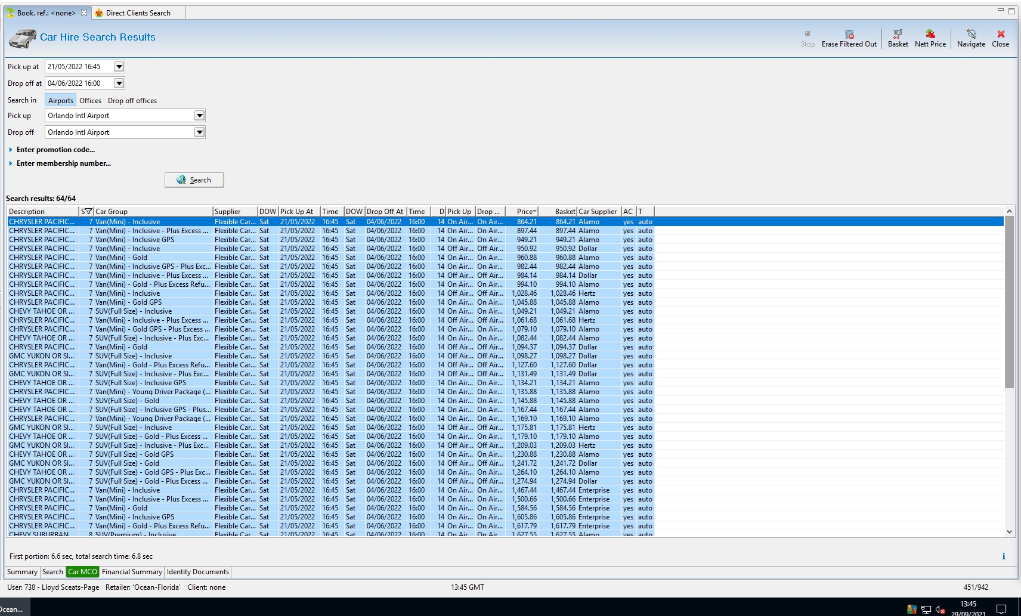Click the results vertical scrollbar thumb

[1009, 302]
